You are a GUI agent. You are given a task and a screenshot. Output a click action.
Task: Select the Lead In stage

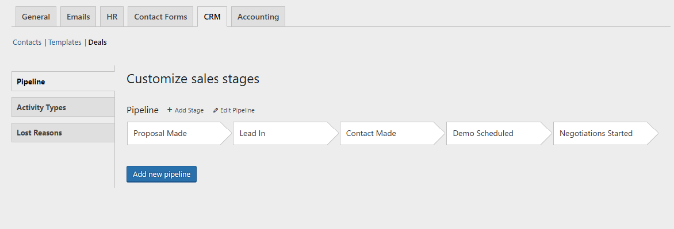[x=286, y=133]
